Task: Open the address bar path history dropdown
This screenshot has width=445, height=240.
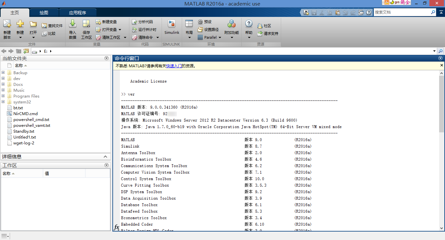Action: (x=434, y=51)
